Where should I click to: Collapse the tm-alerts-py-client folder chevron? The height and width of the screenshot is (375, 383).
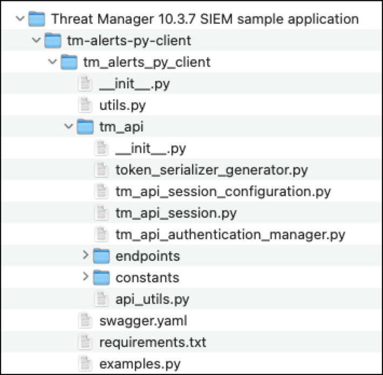coord(36,40)
